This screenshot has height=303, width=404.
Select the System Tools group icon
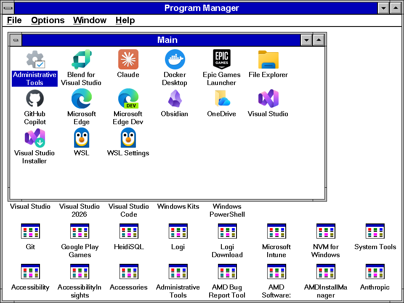(x=375, y=231)
